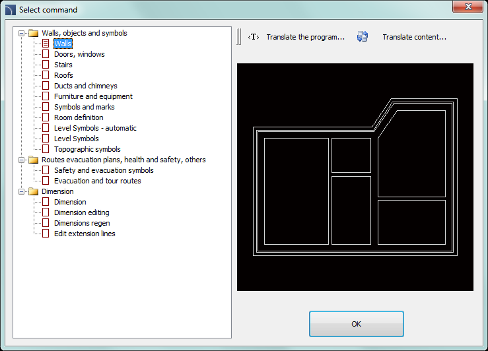Close the Select command dialog
Image resolution: width=488 pixels, height=351 pixels.
point(468,7)
